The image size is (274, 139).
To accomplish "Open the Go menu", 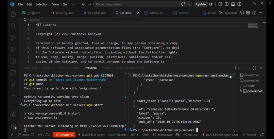I will coord(65,4).
